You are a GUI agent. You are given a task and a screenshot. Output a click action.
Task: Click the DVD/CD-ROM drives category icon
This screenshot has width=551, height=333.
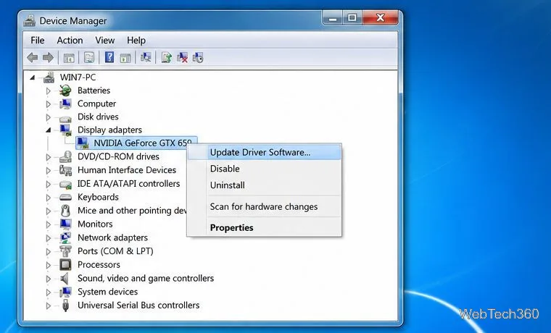pos(65,156)
